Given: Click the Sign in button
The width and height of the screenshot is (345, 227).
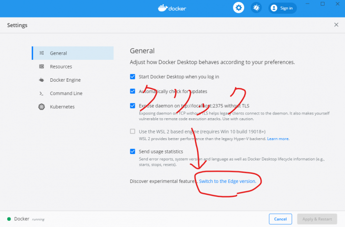Looking at the screenshot, I should tap(283, 8).
